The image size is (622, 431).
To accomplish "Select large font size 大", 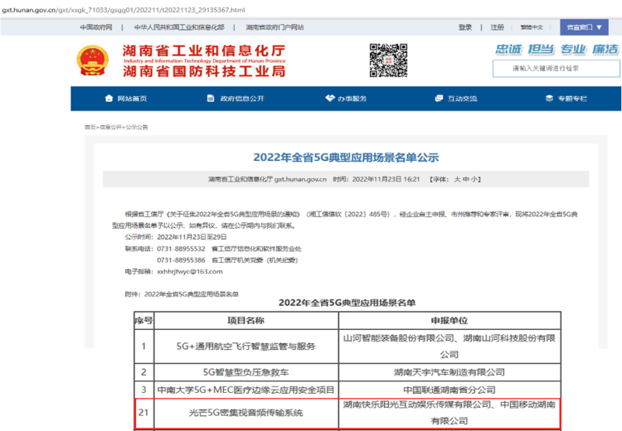I will click(x=457, y=179).
